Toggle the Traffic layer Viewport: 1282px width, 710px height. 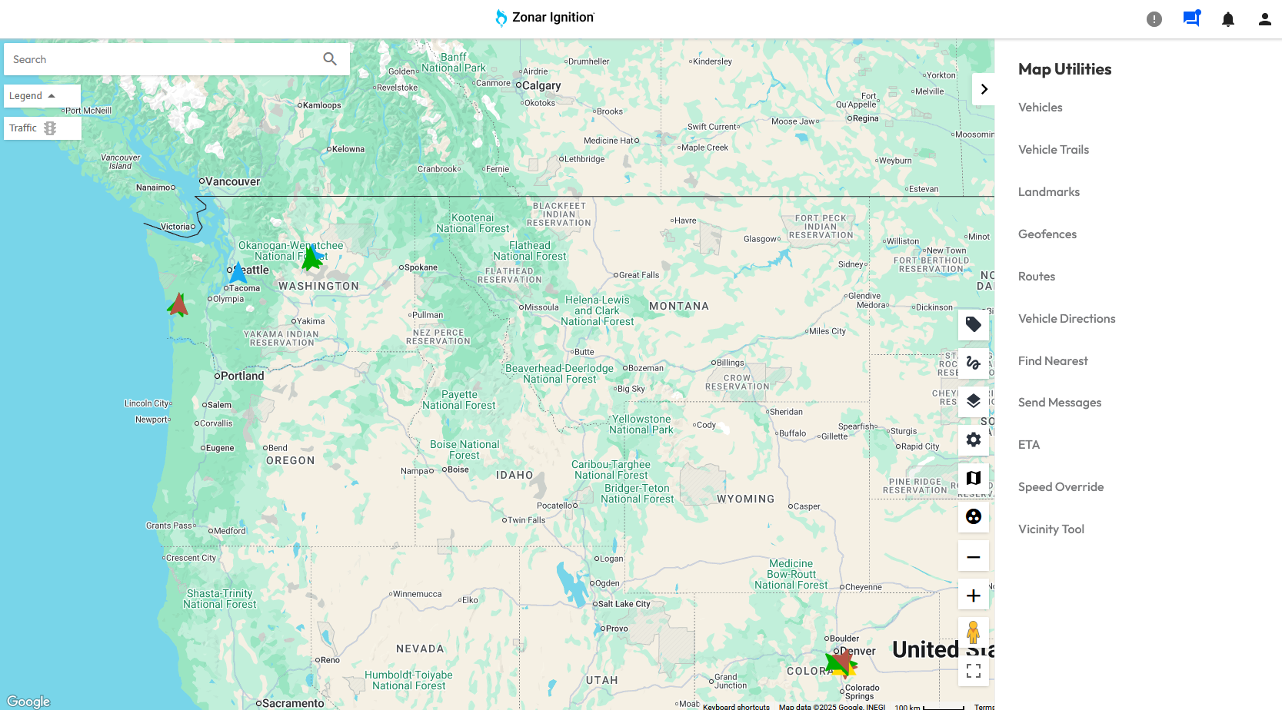pos(42,128)
